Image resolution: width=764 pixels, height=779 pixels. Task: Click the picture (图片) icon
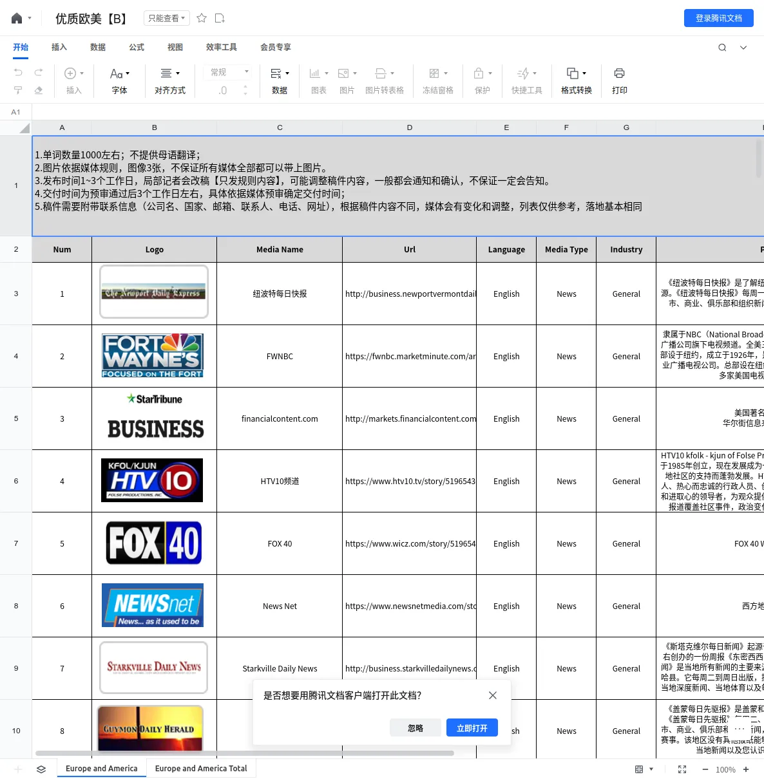click(x=343, y=73)
